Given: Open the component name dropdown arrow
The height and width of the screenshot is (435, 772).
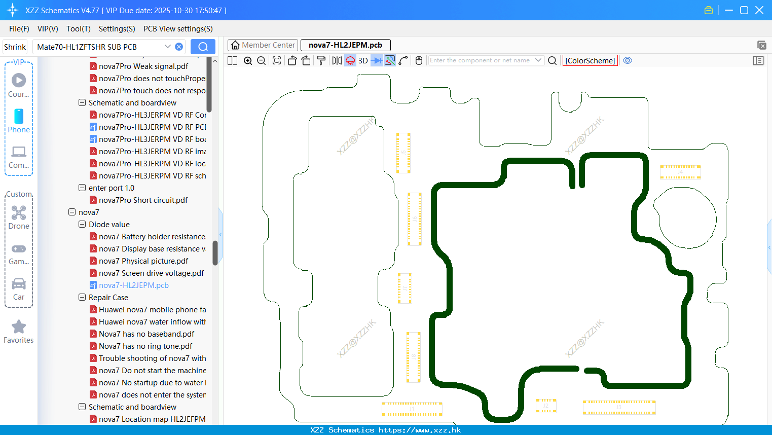Looking at the screenshot, I should click(538, 60).
